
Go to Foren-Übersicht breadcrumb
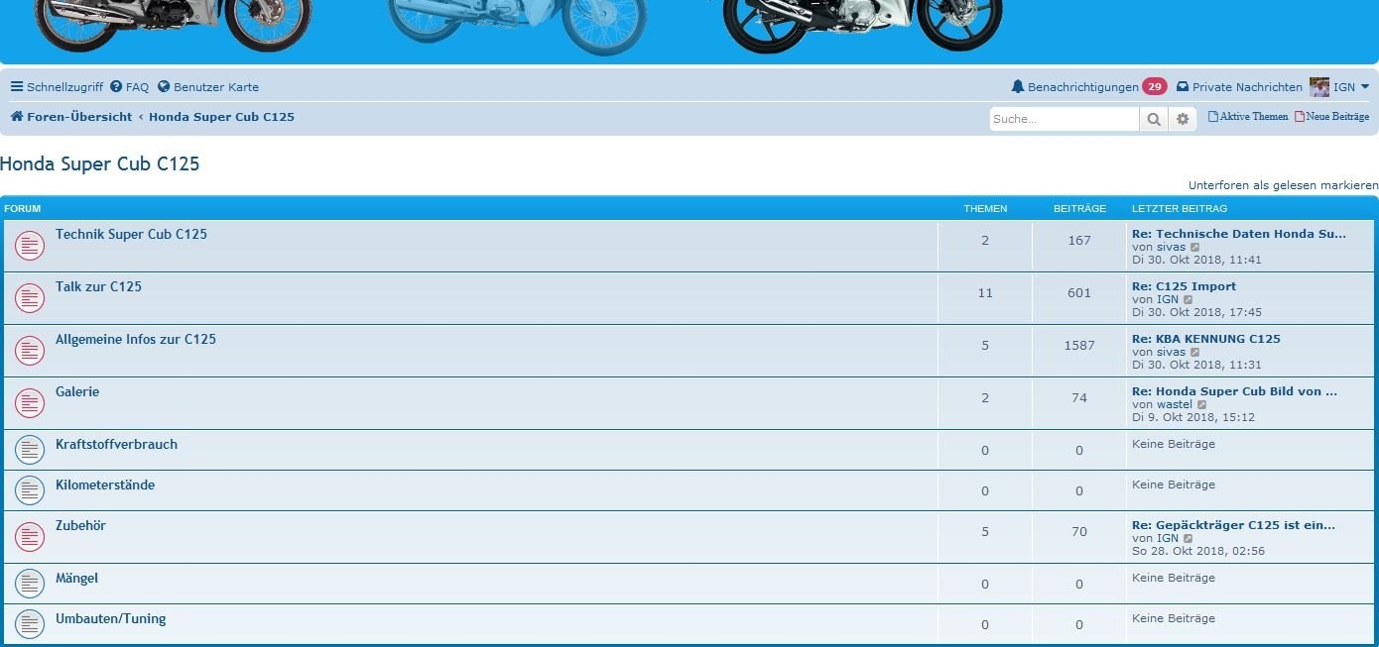point(78,117)
